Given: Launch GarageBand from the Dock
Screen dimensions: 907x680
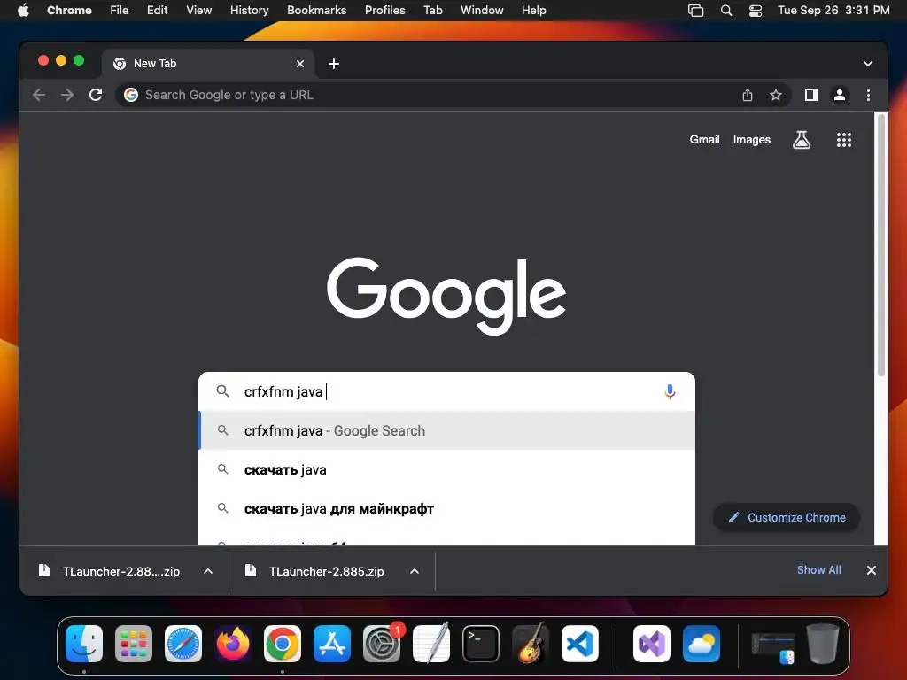Looking at the screenshot, I should tap(531, 643).
